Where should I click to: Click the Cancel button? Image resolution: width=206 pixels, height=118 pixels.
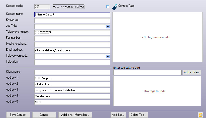44,115
